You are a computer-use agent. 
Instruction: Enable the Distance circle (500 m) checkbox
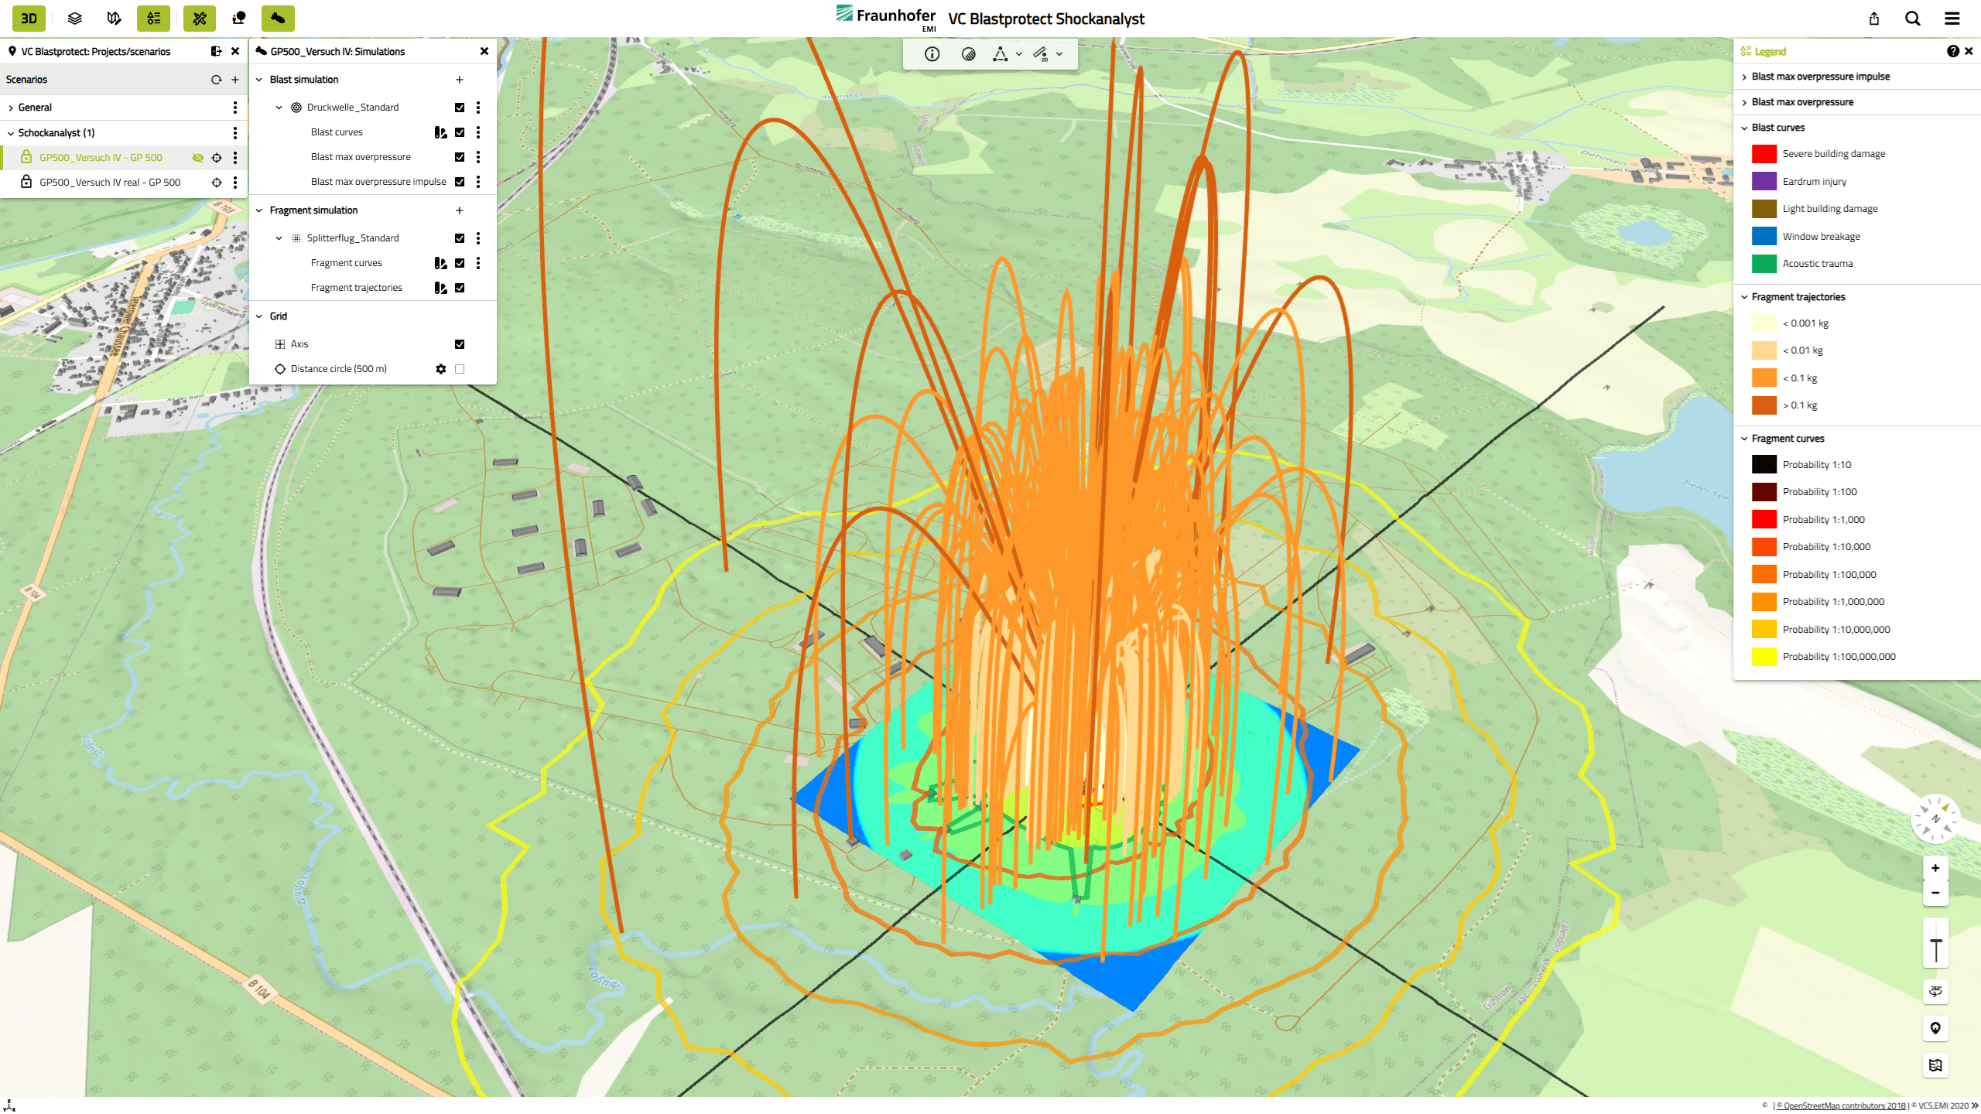pyautogui.click(x=460, y=369)
